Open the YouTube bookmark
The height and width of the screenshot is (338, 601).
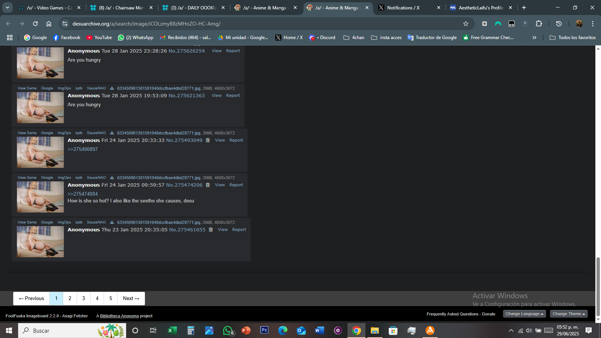99,38
